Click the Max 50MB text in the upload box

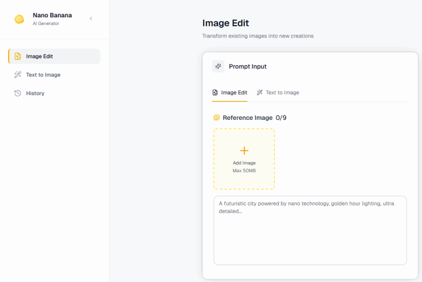coord(244,170)
